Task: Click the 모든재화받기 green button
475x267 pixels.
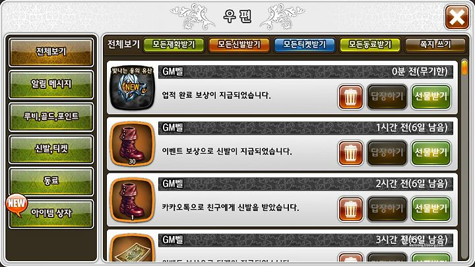Action: point(174,45)
